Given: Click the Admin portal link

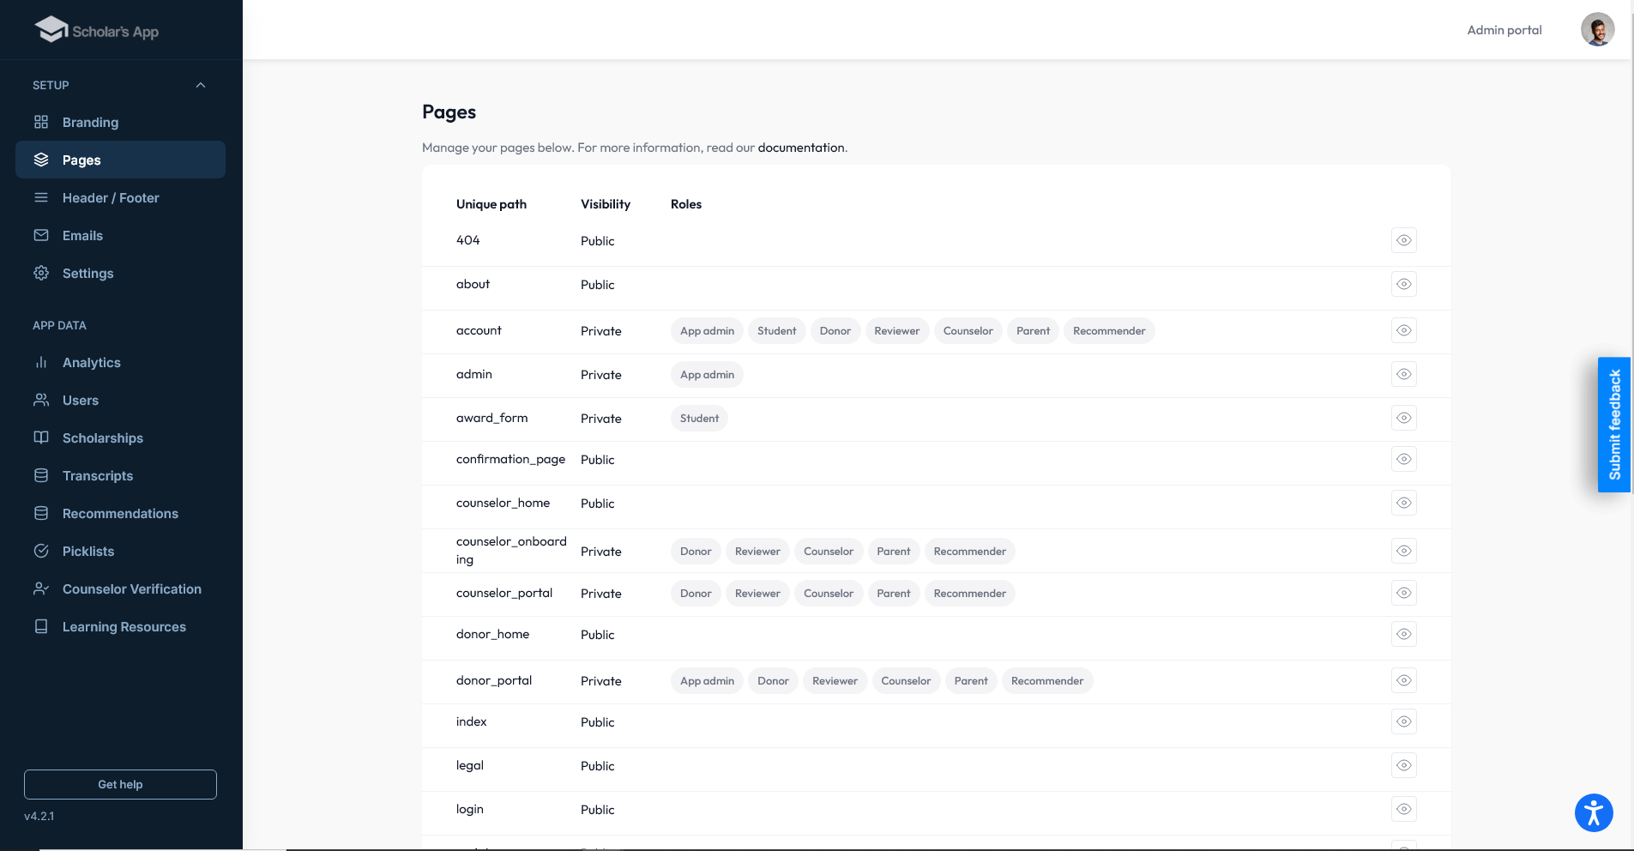Looking at the screenshot, I should click(1504, 30).
